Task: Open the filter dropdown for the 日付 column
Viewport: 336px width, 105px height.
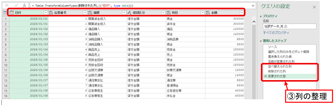Action: pyautogui.click(x=46, y=13)
